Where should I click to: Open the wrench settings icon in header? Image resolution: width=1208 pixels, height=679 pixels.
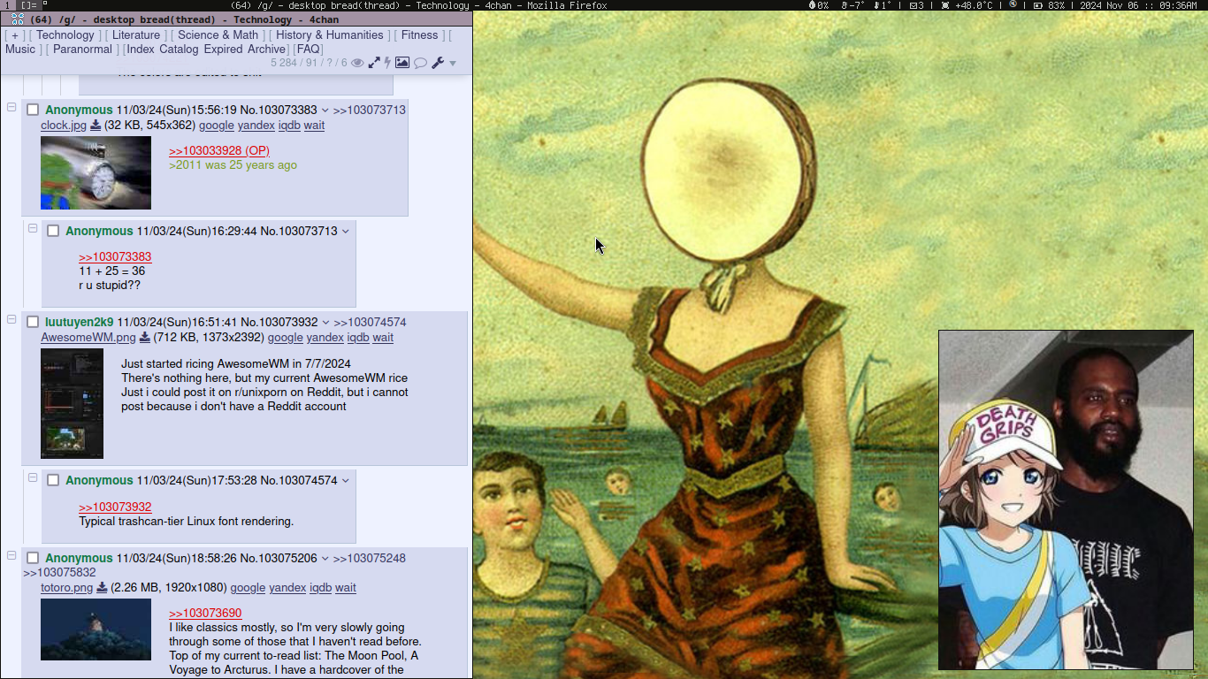click(437, 63)
